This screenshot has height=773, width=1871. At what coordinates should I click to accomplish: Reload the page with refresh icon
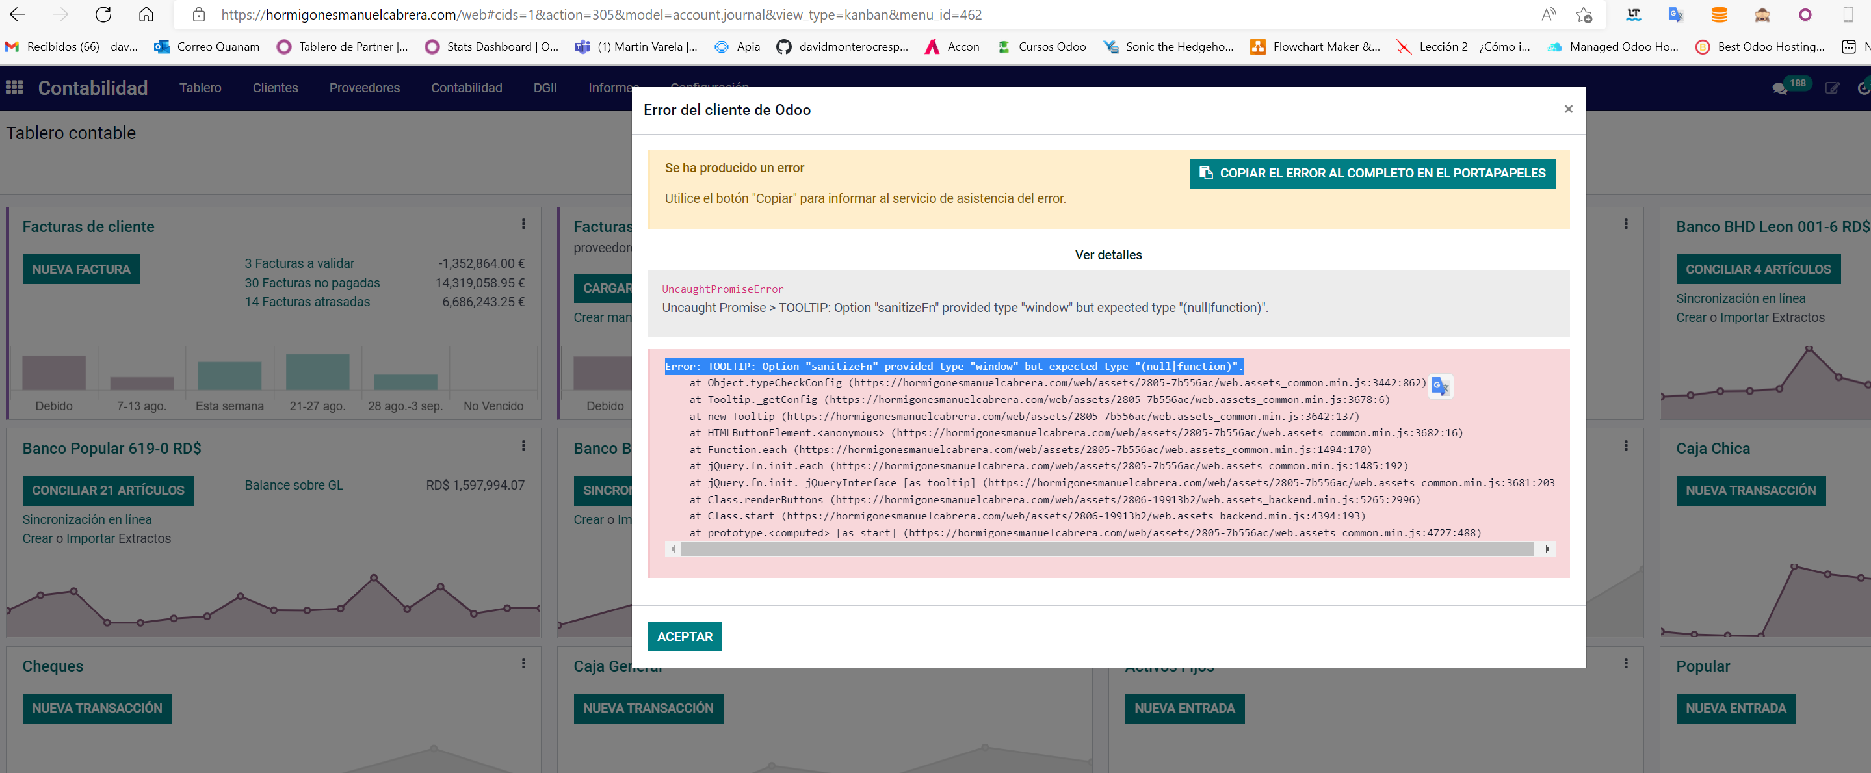pos(104,14)
